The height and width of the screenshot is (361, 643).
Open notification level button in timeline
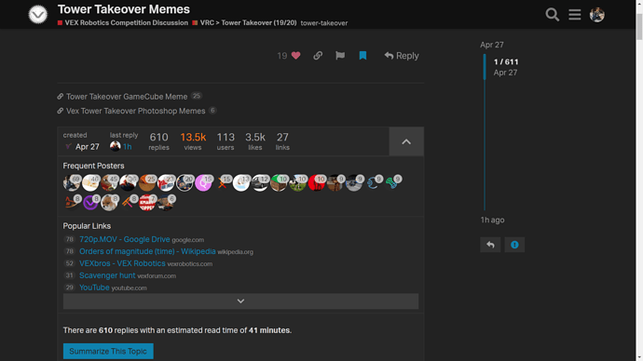pos(514,245)
